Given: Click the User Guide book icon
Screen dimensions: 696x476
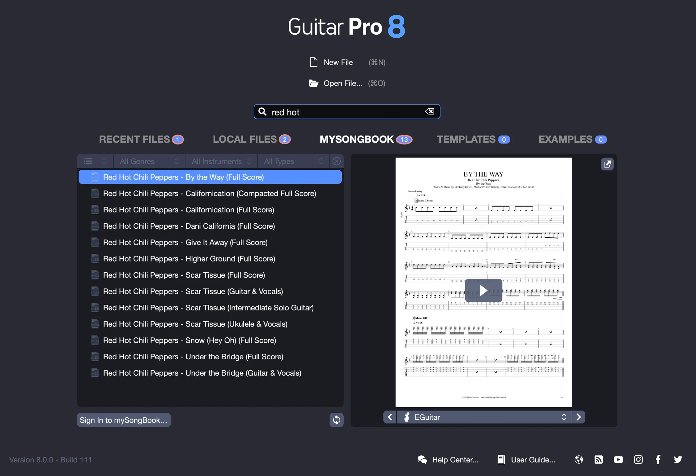Looking at the screenshot, I should point(501,460).
